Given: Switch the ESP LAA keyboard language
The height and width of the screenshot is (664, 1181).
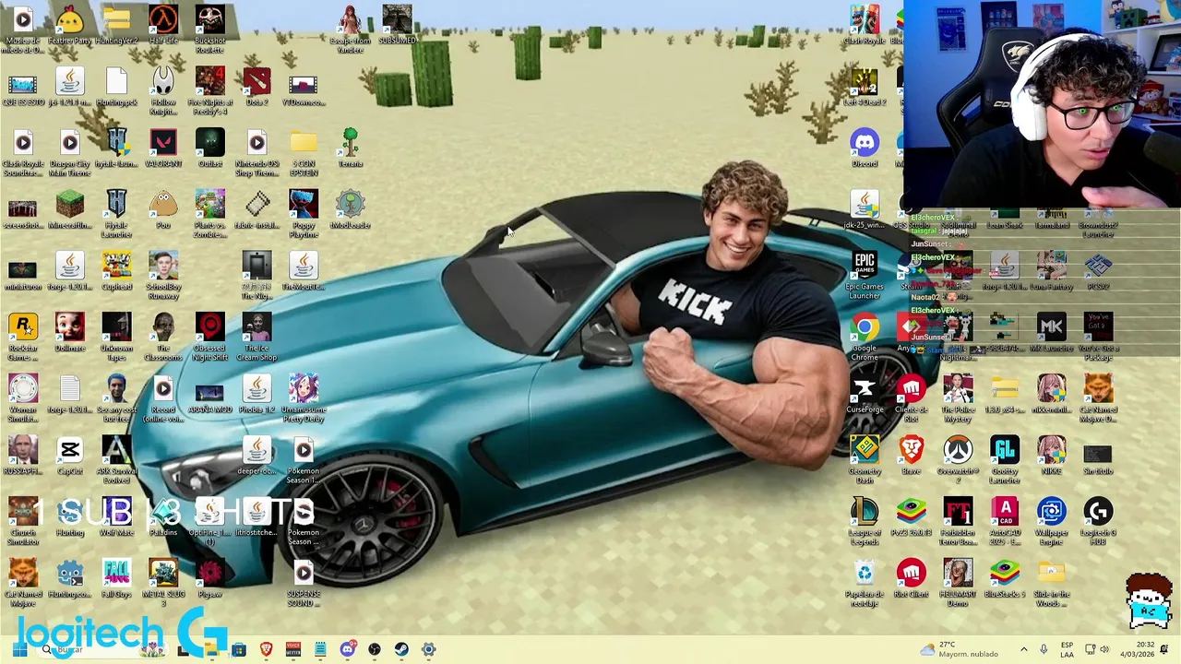Looking at the screenshot, I should (x=1067, y=650).
